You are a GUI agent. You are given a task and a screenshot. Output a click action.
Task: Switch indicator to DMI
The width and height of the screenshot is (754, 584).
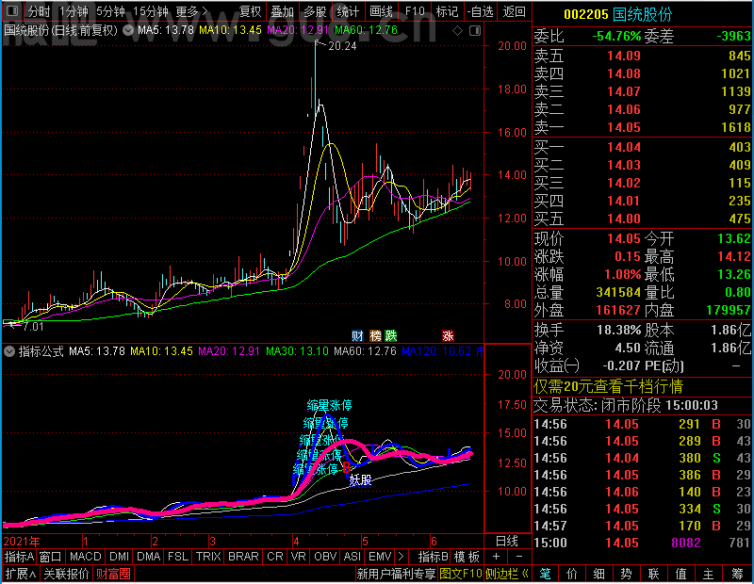pyautogui.click(x=119, y=557)
